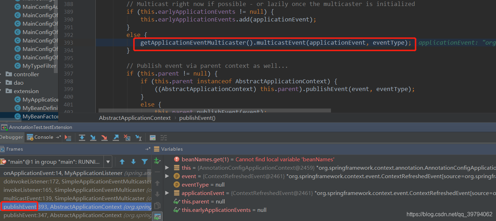Click the copy watch icon in Variables
This screenshot has height=221, width=496.
pyautogui.click(x=157, y=206)
